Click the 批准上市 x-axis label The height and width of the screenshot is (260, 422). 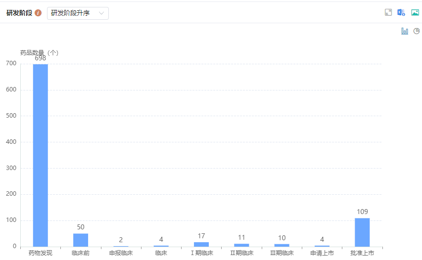(362, 253)
